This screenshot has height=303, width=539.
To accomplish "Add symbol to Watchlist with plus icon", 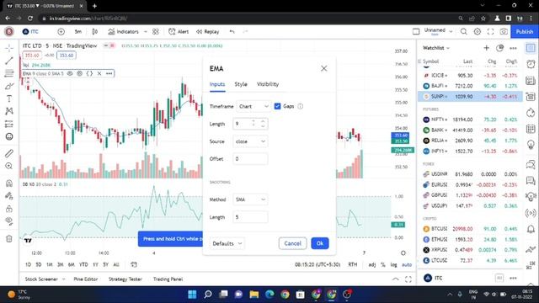I will pos(487,48).
